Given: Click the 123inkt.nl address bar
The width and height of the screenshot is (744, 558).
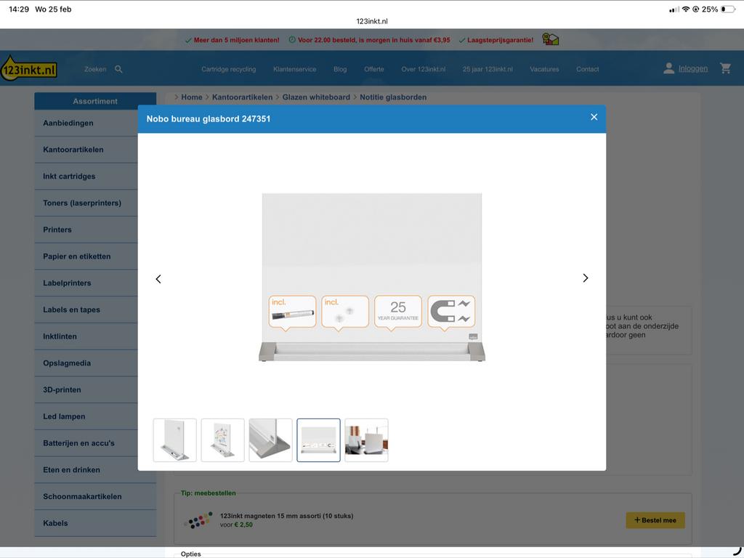Looking at the screenshot, I should pyautogui.click(x=372, y=21).
